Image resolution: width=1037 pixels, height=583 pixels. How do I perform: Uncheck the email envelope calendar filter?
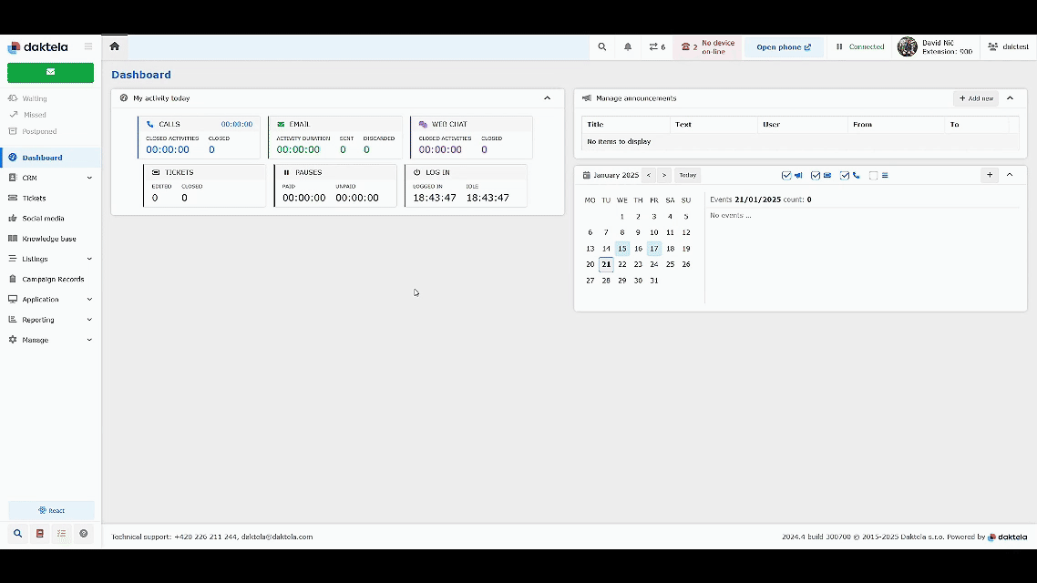[816, 176]
